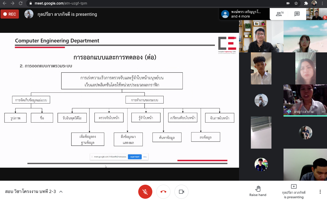Open the participants list showing 16 people
This screenshot has height=202, width=327.
tap(279, 14)
